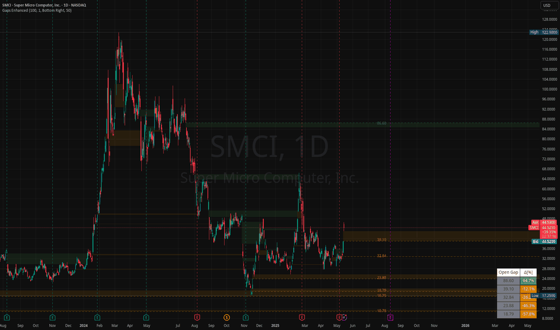The height and width of the screenshot is (330, 560).
Task: Click the 2026 year label on time axis
Action: coord(465,325)
